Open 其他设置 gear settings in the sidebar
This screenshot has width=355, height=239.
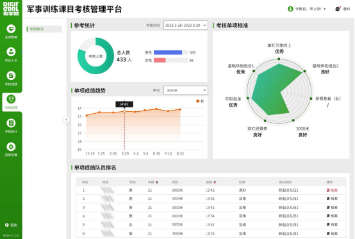pyautogui.click(x=11, y=149)
